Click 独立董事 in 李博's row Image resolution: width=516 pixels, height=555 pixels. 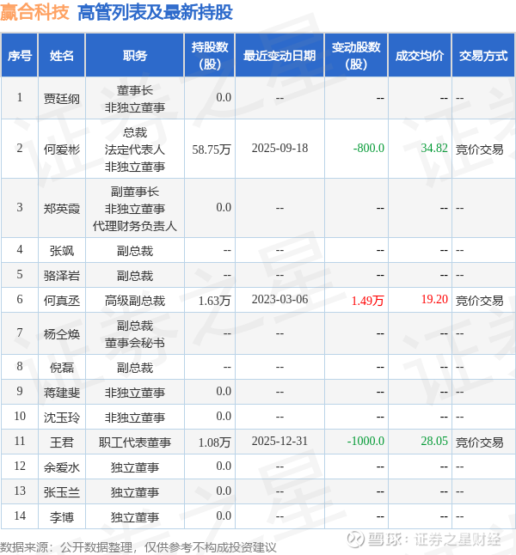(x=135, y=517)
